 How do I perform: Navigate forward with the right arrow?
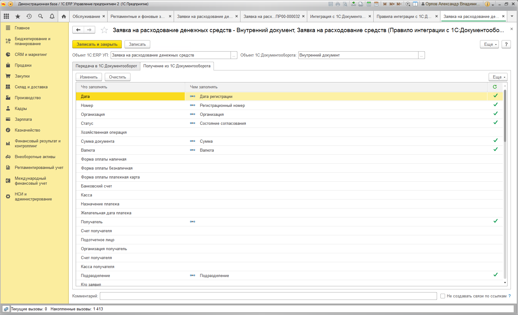[89, 30]
